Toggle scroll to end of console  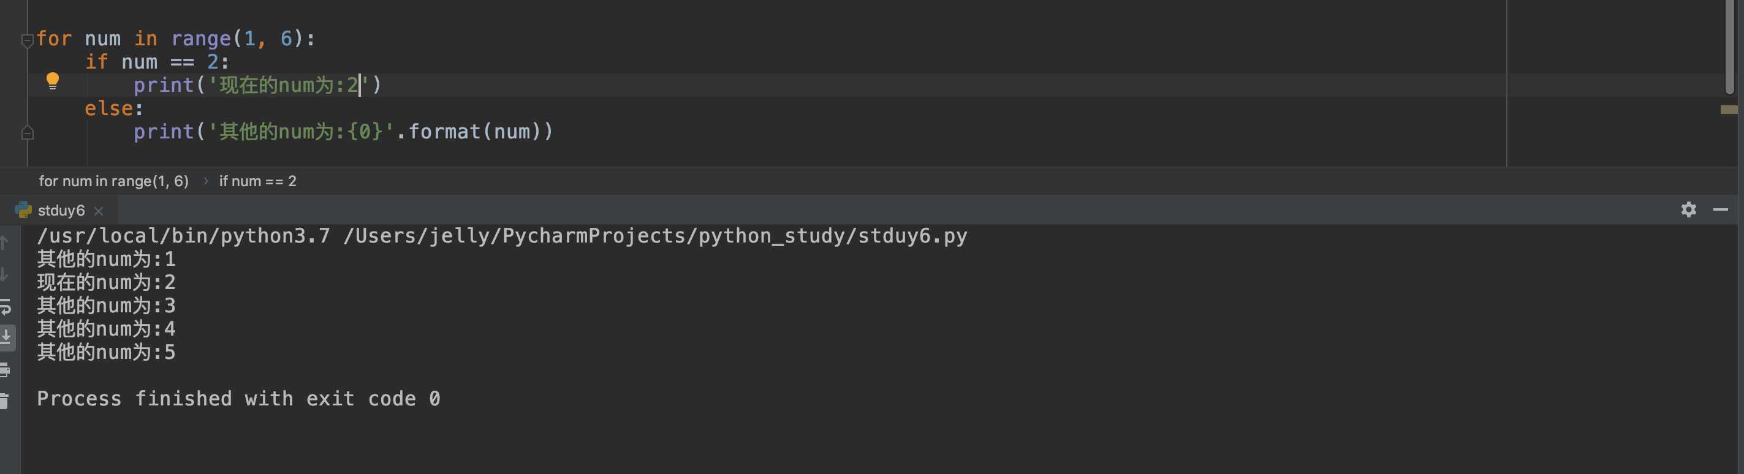pyautogui.click(x=7, y=337)
